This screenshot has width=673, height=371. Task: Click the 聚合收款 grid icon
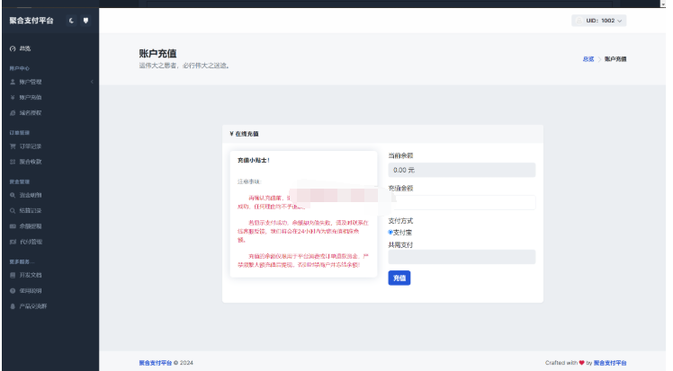click(12, 162)
